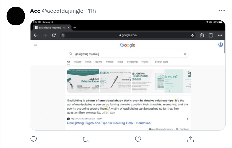Switch to the Shopping tab
This screenshot has width=232, height=148.
click(x=132, y=62)
